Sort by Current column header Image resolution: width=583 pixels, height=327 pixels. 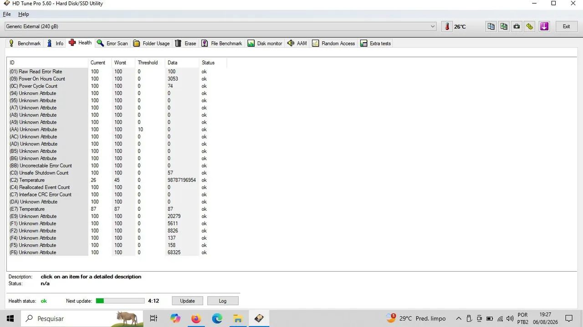point(100,63)
